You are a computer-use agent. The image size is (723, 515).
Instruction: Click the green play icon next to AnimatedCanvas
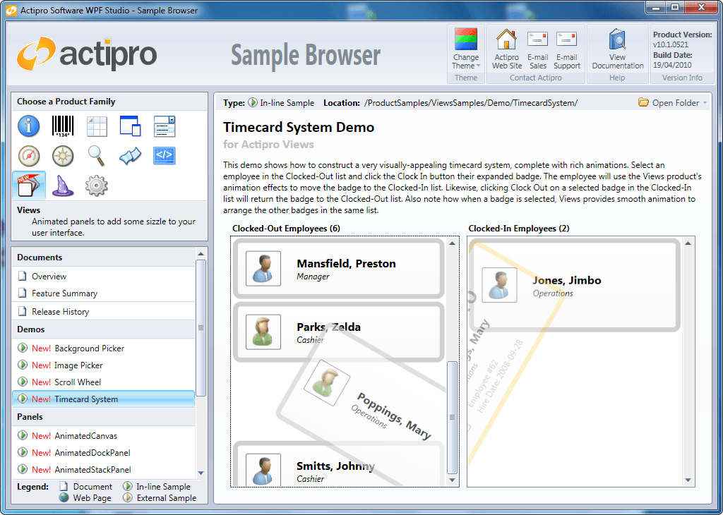point(22,435)
